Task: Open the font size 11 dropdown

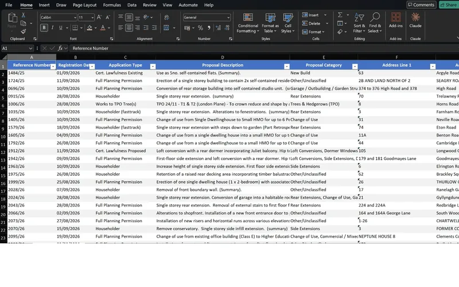Action: point(92,17)
